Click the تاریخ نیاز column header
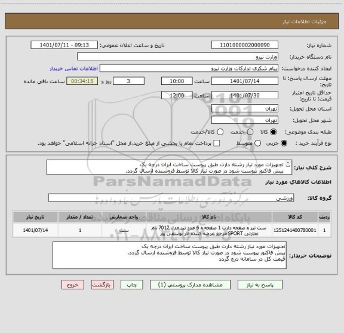The width and height of the screenshot is (344, 333). tap(35, 217)
